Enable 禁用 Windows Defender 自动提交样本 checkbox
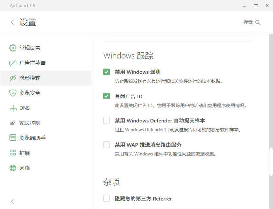Image resolution: width=273 pixels, height=209 pixels. point(107,120)
